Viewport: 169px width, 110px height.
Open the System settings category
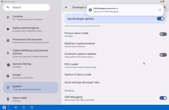pyautogui.click(x=31, y=87)
